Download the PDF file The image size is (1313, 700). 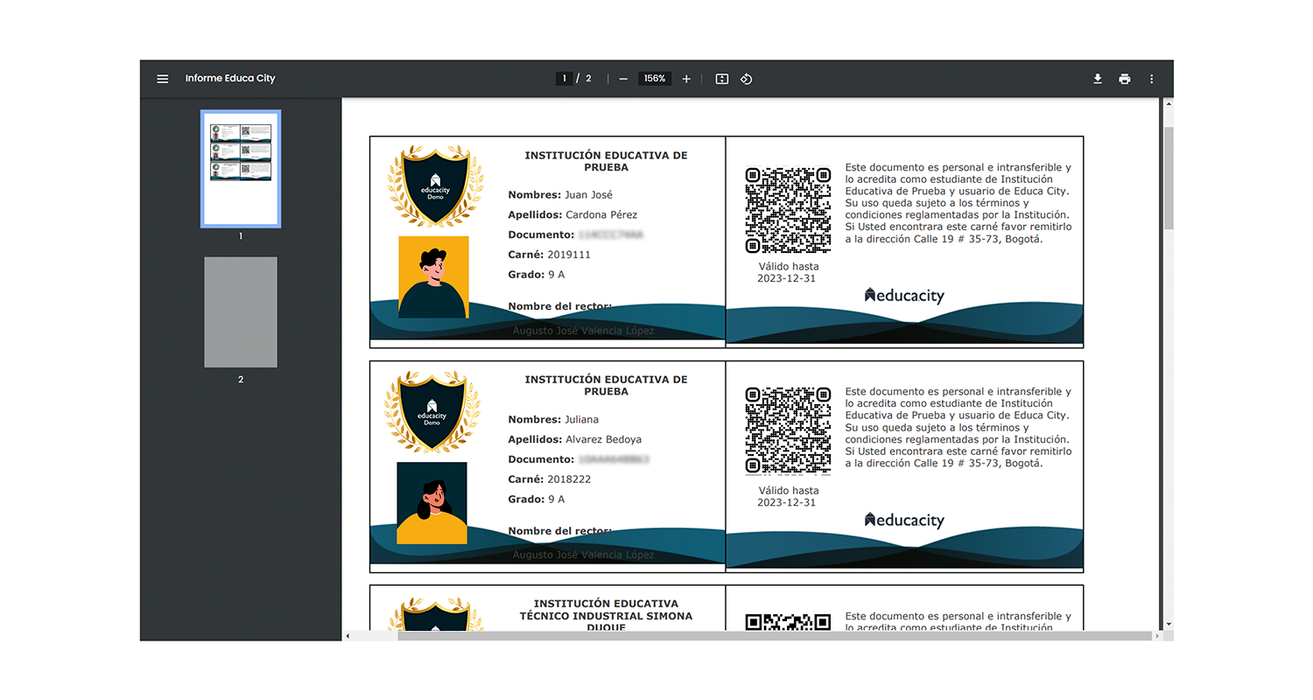pyautogui.click(x=1098, y=79)
